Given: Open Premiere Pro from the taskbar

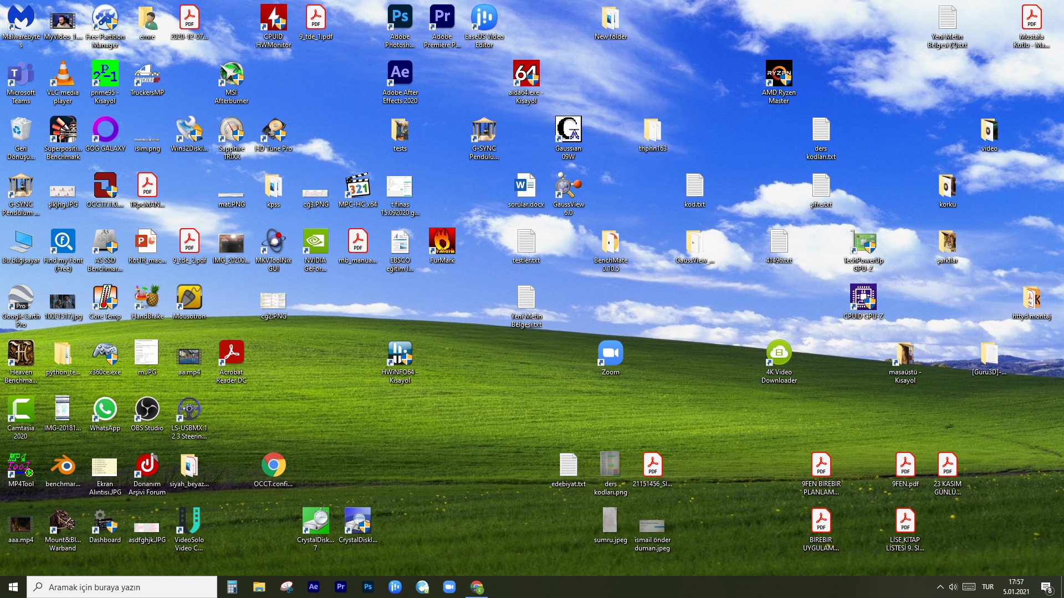Looking at the screenshot, I should click(340, 587).
